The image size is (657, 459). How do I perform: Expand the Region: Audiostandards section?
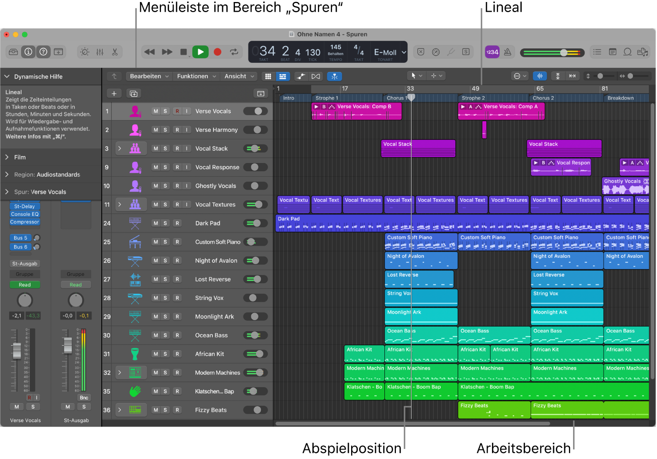coord(7,175)
